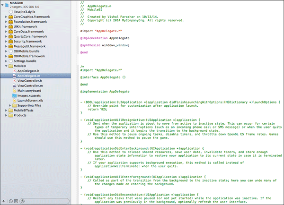Click the AppDelegate.h header file icon
This screenshot has width=284, height=205.
(x=14, y=71)
